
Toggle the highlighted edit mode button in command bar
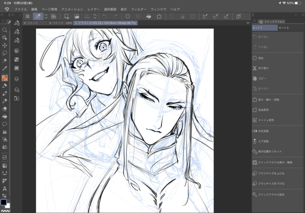click(38, 16)
